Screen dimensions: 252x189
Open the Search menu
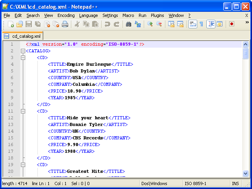pyautogui.click(x=33, y=15)
